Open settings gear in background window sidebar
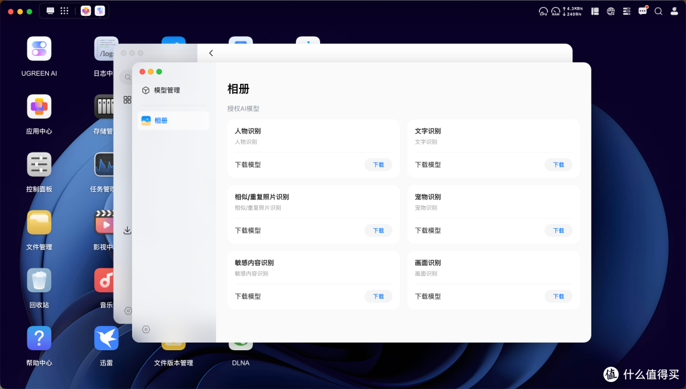 tap(128, 311)
